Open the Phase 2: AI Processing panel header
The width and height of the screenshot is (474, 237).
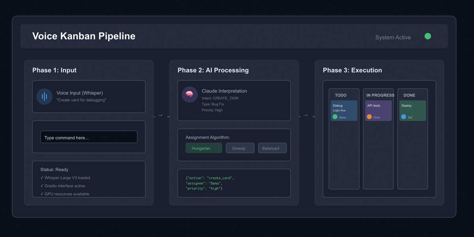click(x=213, y=70)
